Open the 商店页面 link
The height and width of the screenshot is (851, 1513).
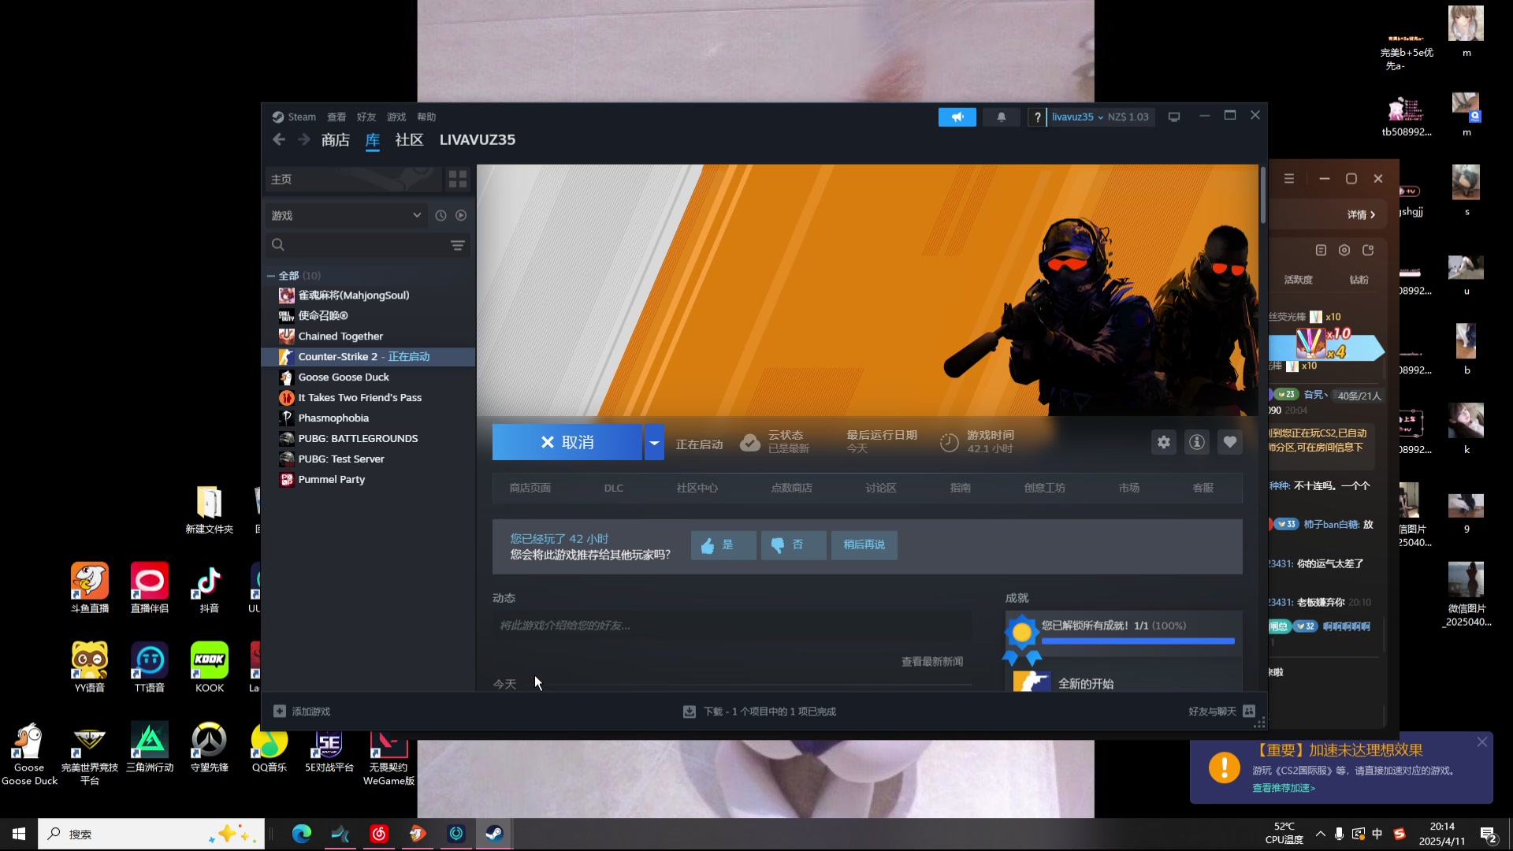tap(530, 488)
